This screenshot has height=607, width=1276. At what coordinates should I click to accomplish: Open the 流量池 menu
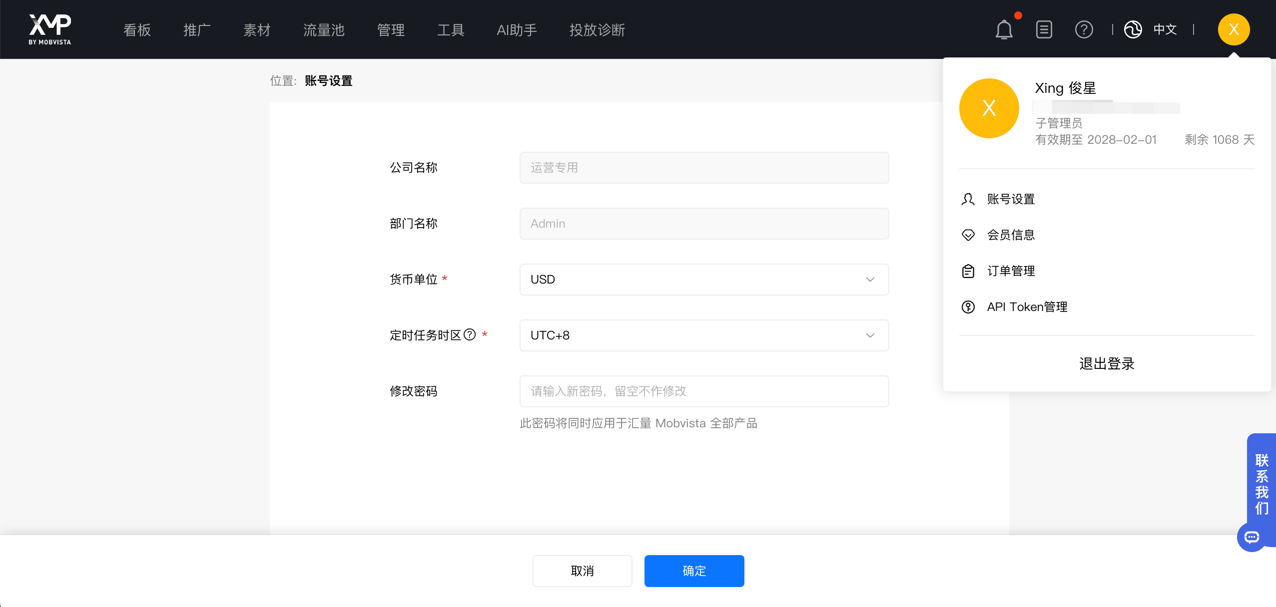(x=323, y=29)
